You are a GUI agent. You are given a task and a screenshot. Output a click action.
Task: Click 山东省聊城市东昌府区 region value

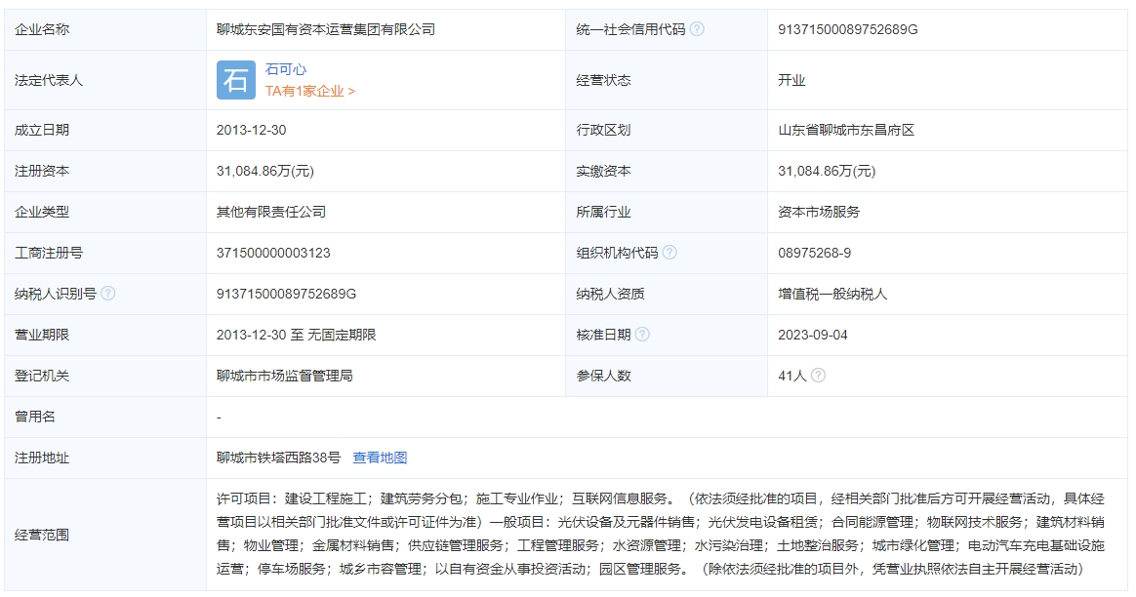[x=846, y=131]
